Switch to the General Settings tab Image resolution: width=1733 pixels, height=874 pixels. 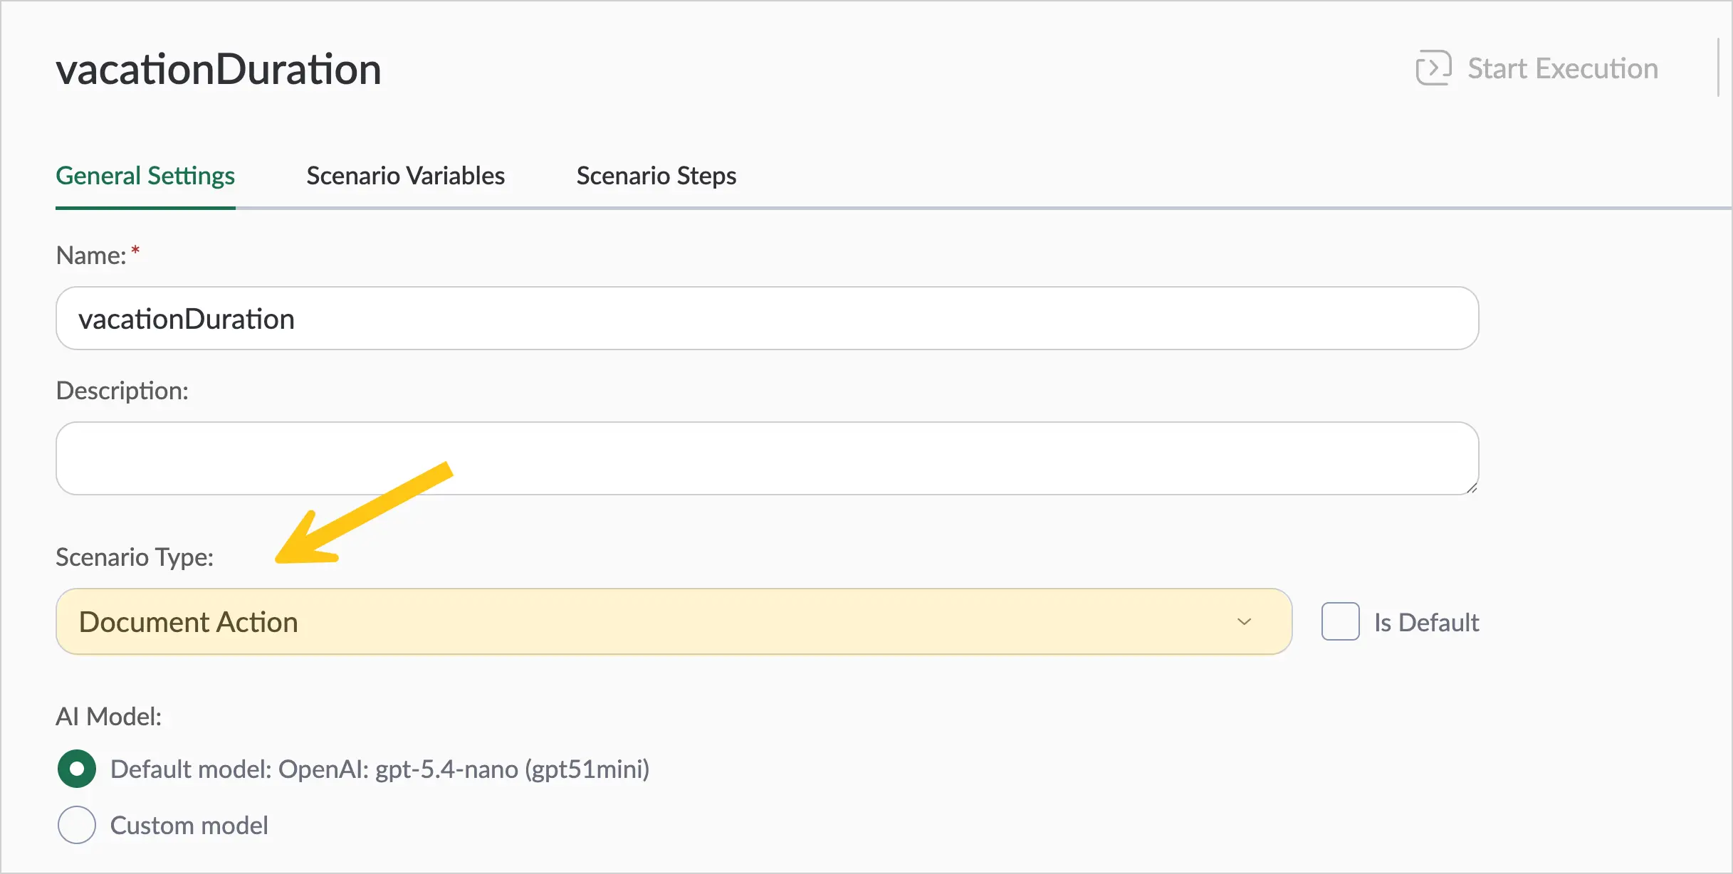coord(145,176)
